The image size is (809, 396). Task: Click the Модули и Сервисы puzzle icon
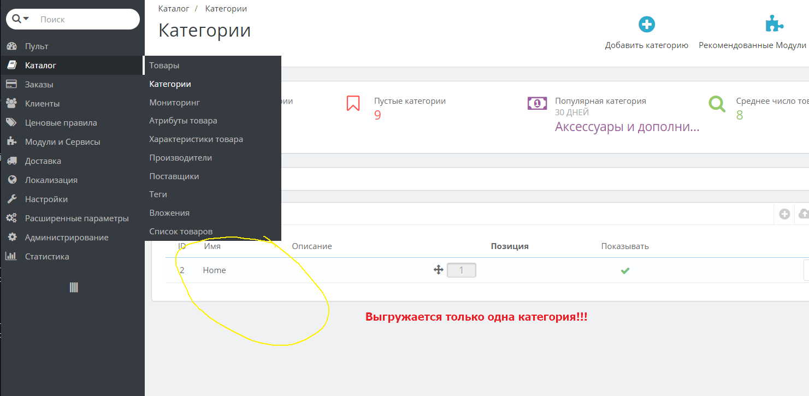[11, 141]
